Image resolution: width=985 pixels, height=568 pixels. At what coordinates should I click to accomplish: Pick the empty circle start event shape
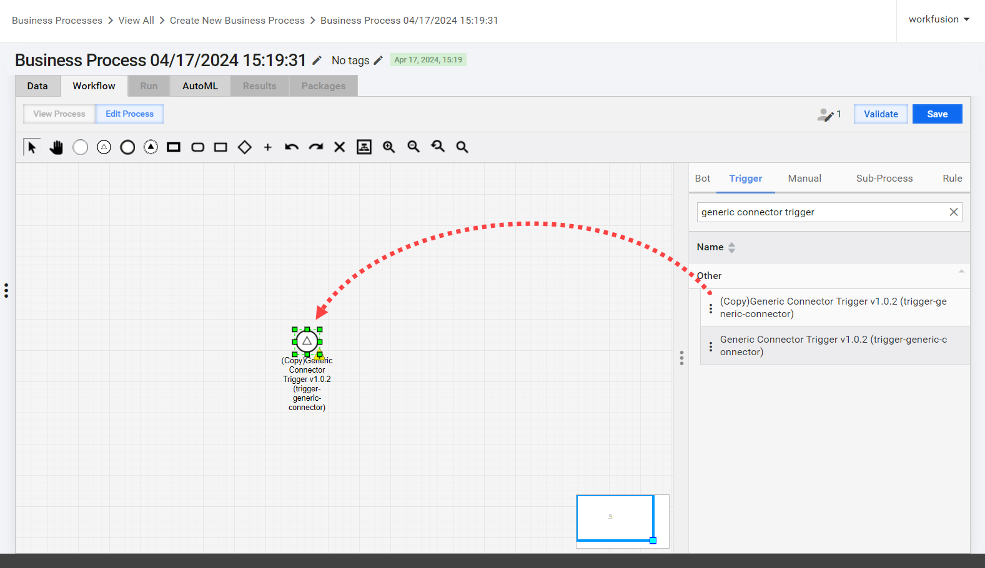pyautogui.click(x=80, y=147)
